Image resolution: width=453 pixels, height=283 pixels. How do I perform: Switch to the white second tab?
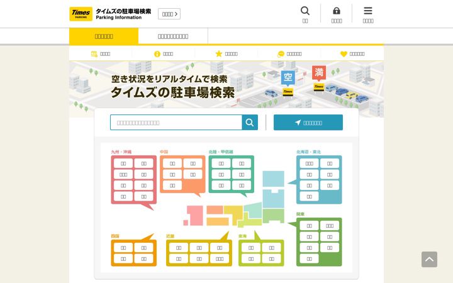(173, 36)
